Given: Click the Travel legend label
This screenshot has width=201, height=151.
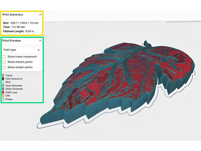Looking at the screenshot, I should tap(9, 75).
